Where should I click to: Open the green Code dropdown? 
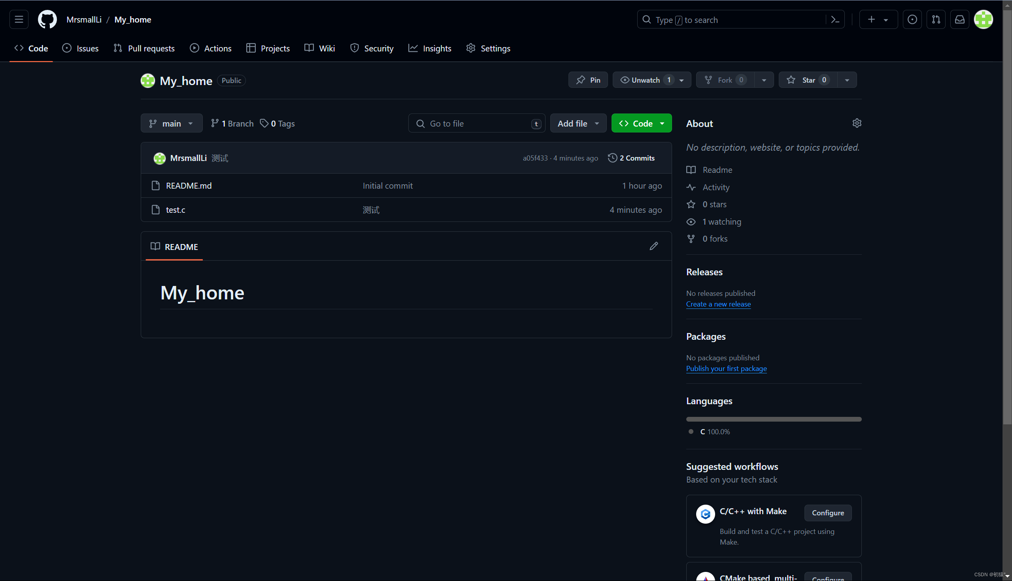(641, 123)
